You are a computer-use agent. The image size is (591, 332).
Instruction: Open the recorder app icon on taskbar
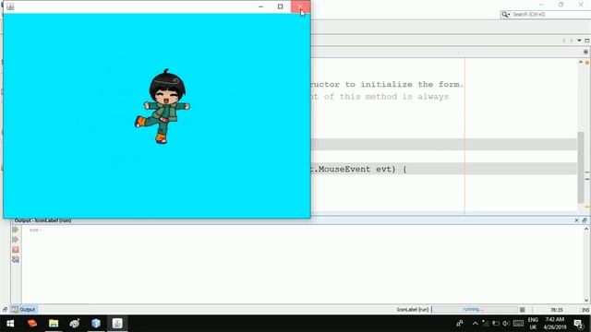75,324
